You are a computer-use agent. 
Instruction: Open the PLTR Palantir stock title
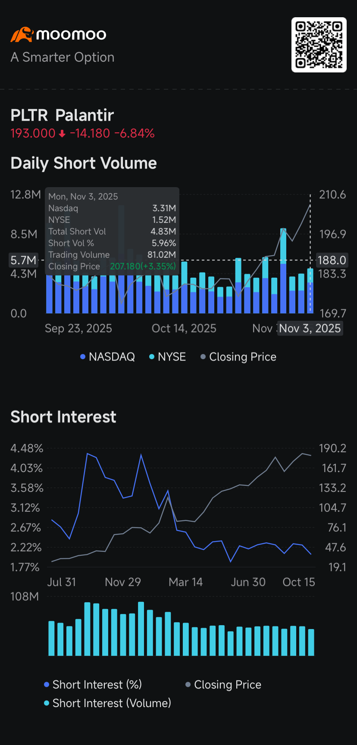pyautogui.click(x=62, y=116)
